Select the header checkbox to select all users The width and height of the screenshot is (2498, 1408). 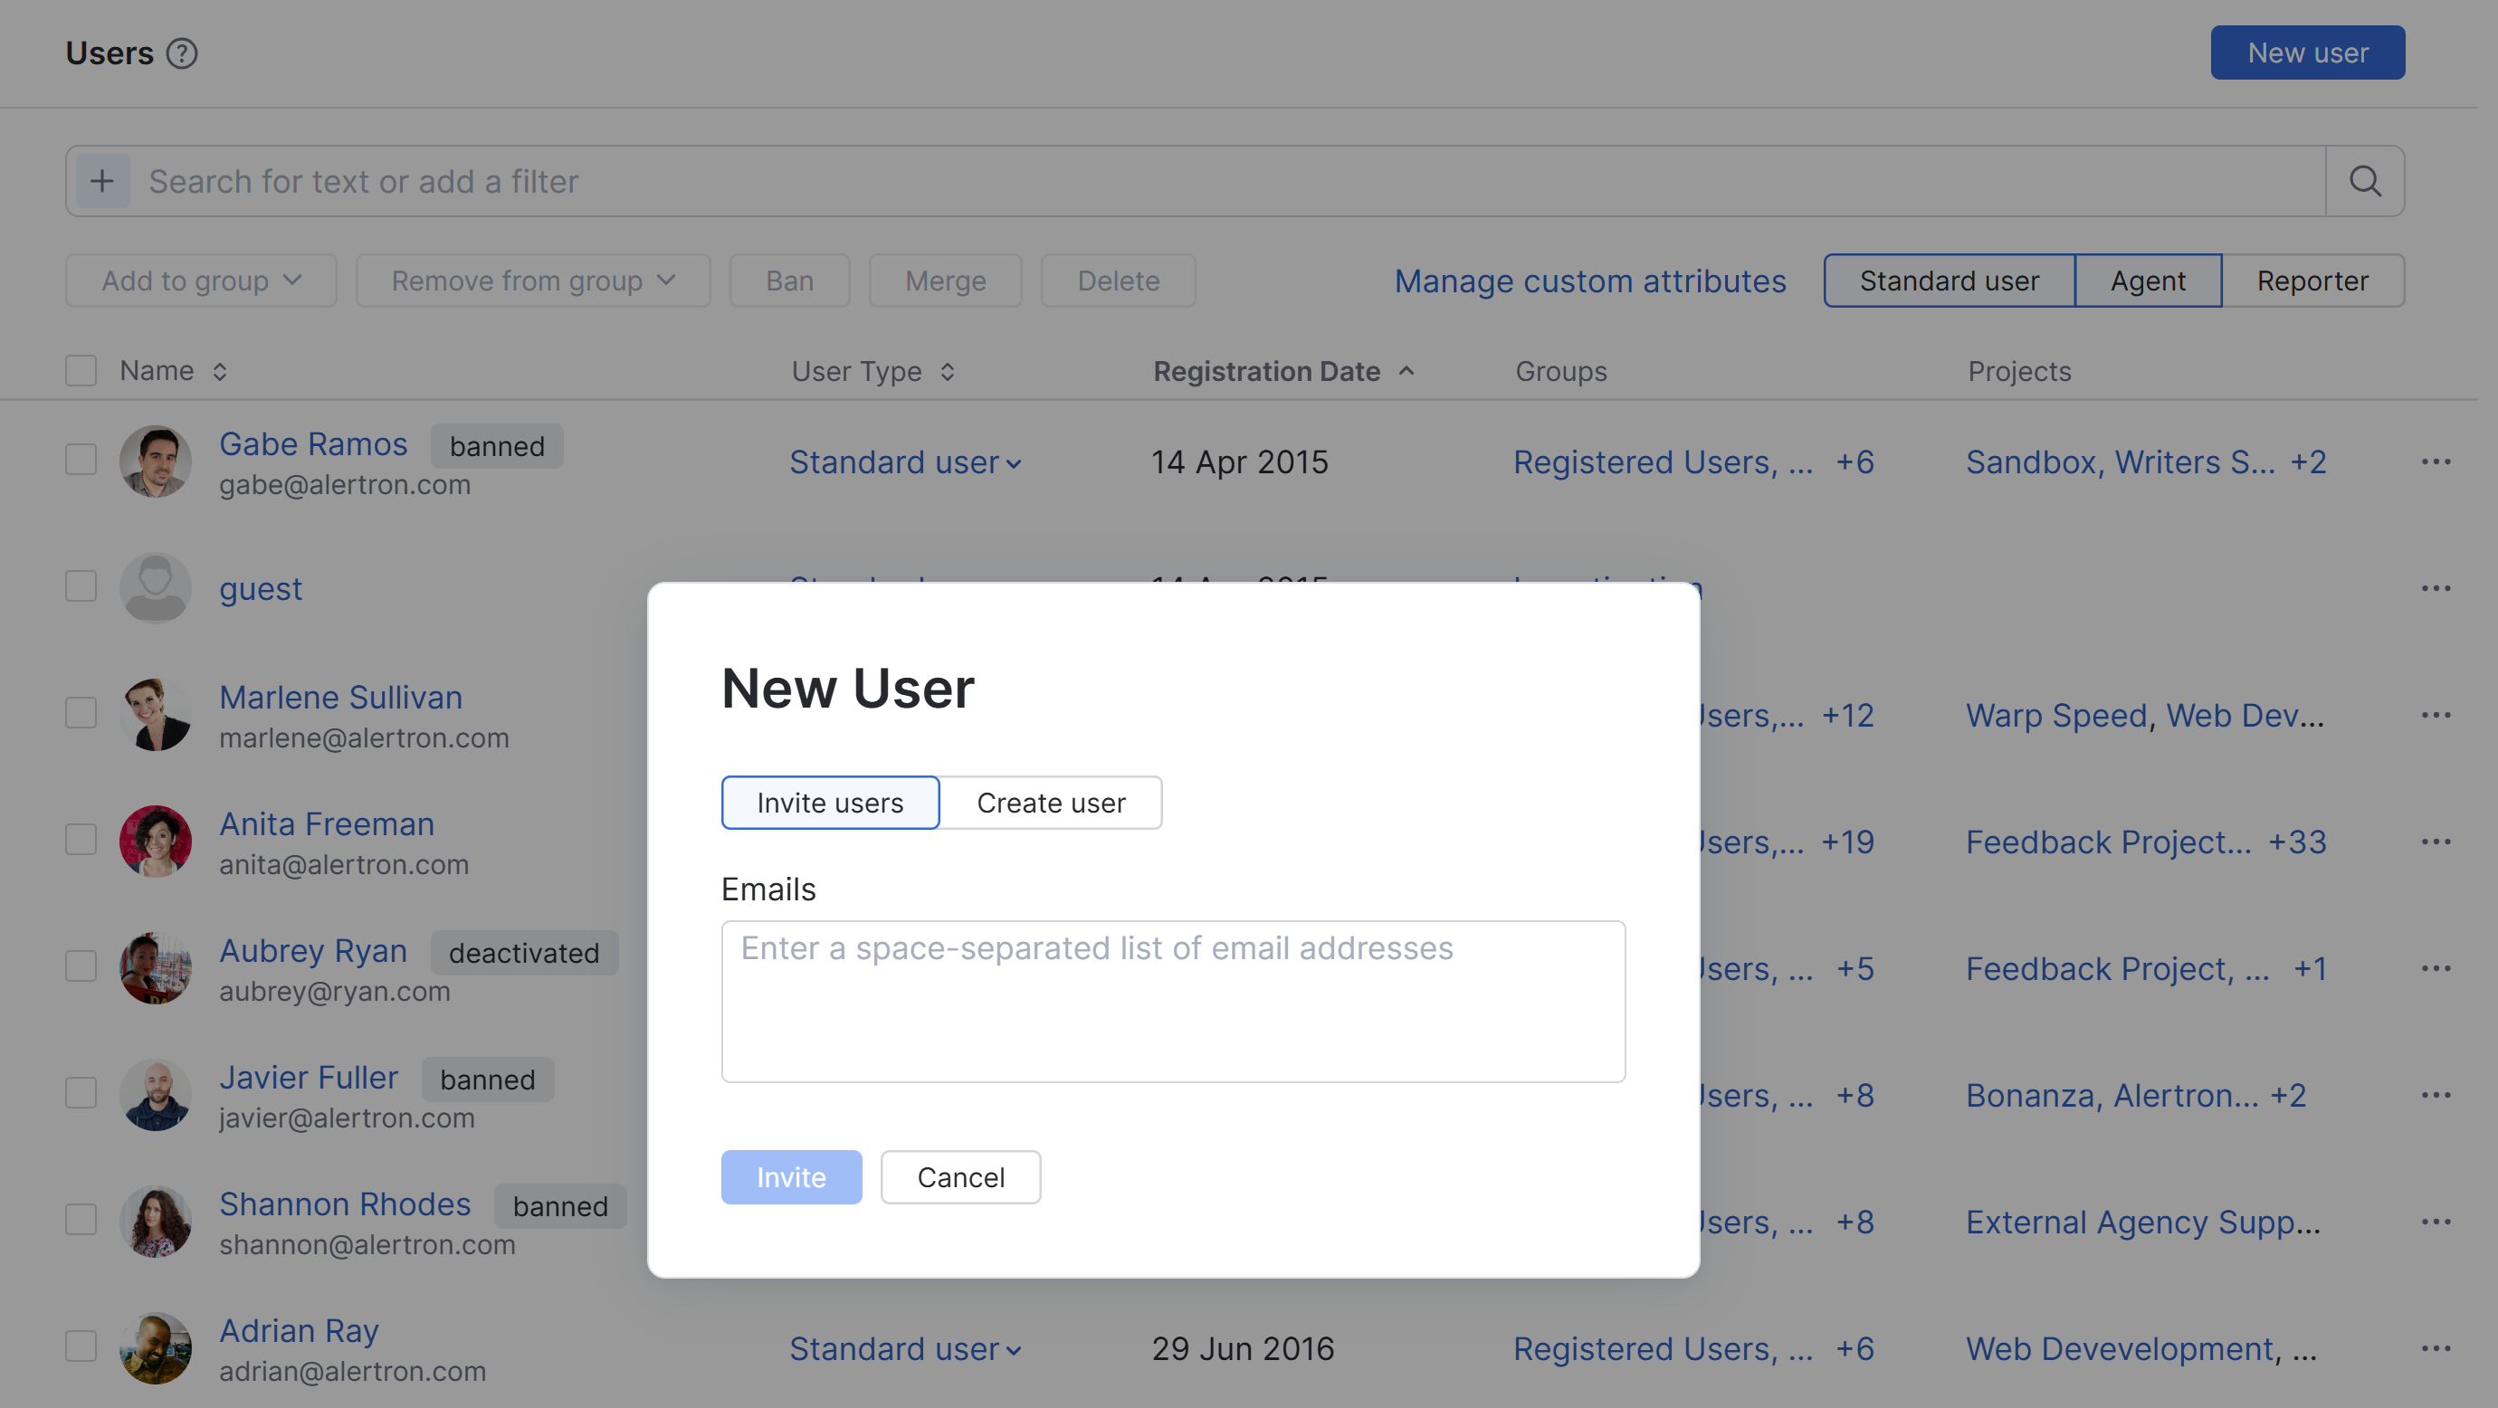[81, 369]
